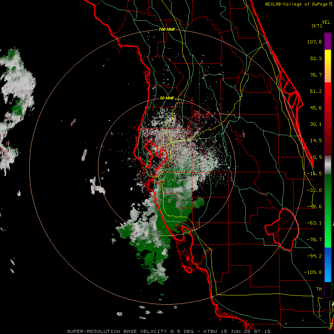
Task: Click the -47.6 velocity scale value
Action: click(314, 207)
